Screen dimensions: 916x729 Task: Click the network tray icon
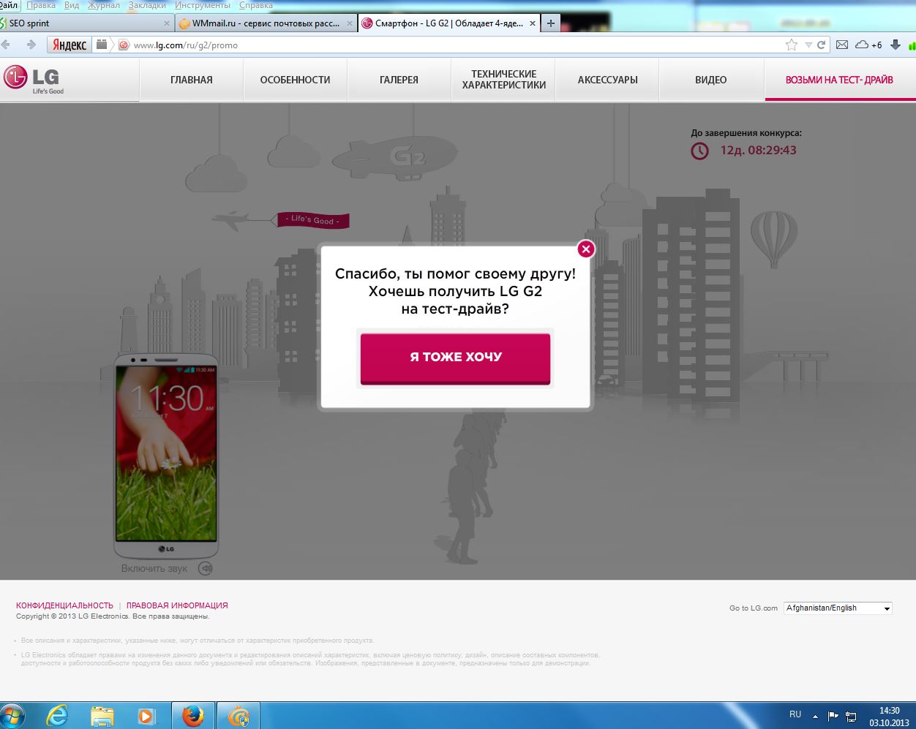pos(851,717)
